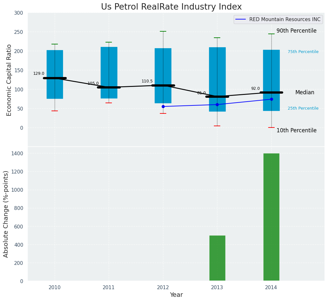Click the Median annotation label

305,92
